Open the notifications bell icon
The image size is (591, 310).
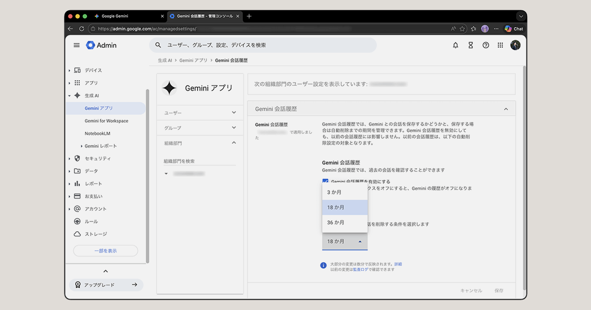click(x=456, y=45)
